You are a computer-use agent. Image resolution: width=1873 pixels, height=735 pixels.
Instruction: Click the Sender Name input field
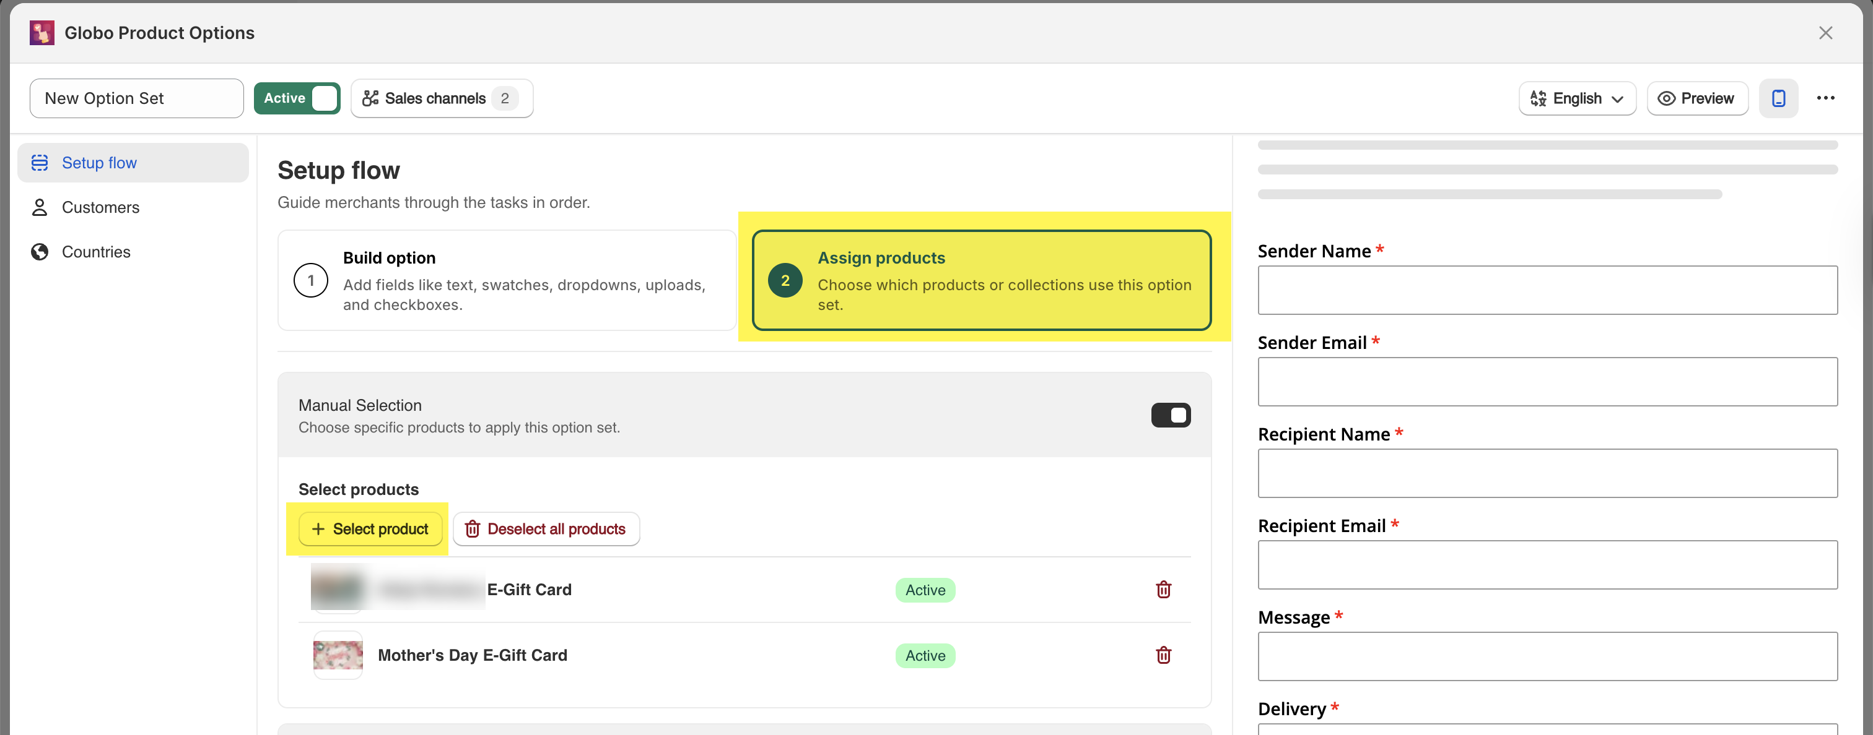tap(1547, 290)
